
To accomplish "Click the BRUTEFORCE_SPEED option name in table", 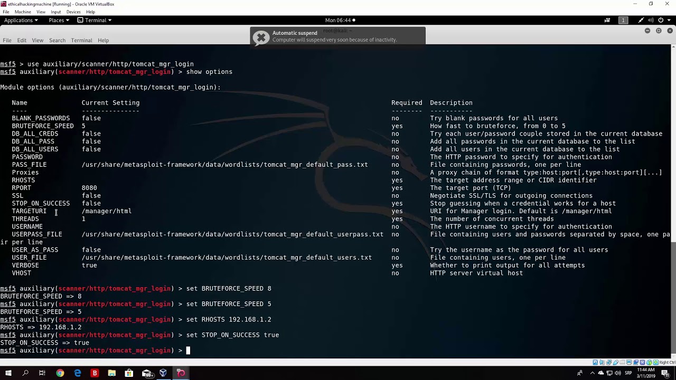I will (x=43, y=126).
